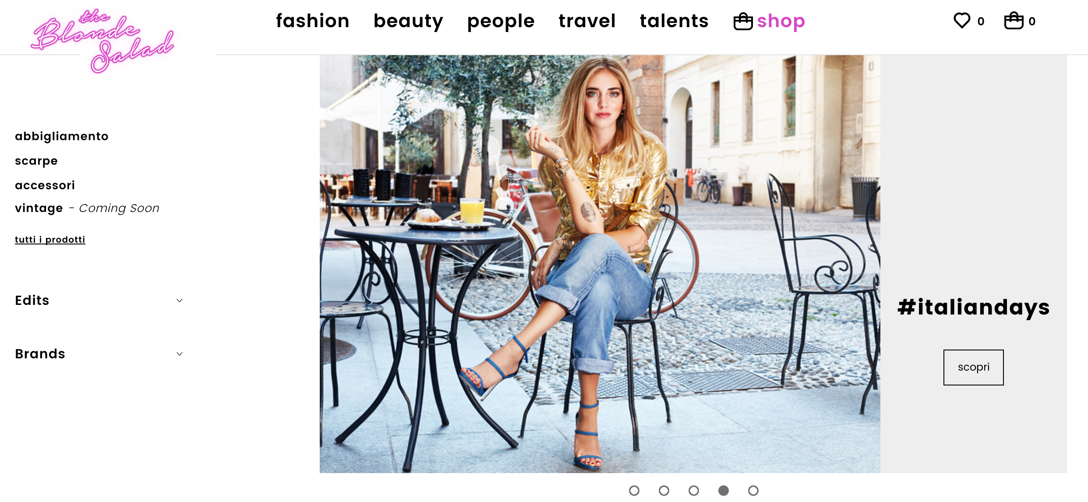Click the #italiandays headline
Viewport: 1088px width, 502px height.
[x=973, y=308]
